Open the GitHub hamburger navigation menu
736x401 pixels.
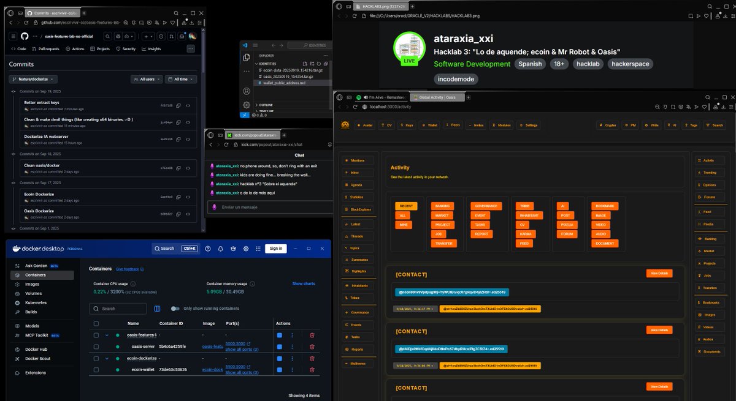pos(13,36)
